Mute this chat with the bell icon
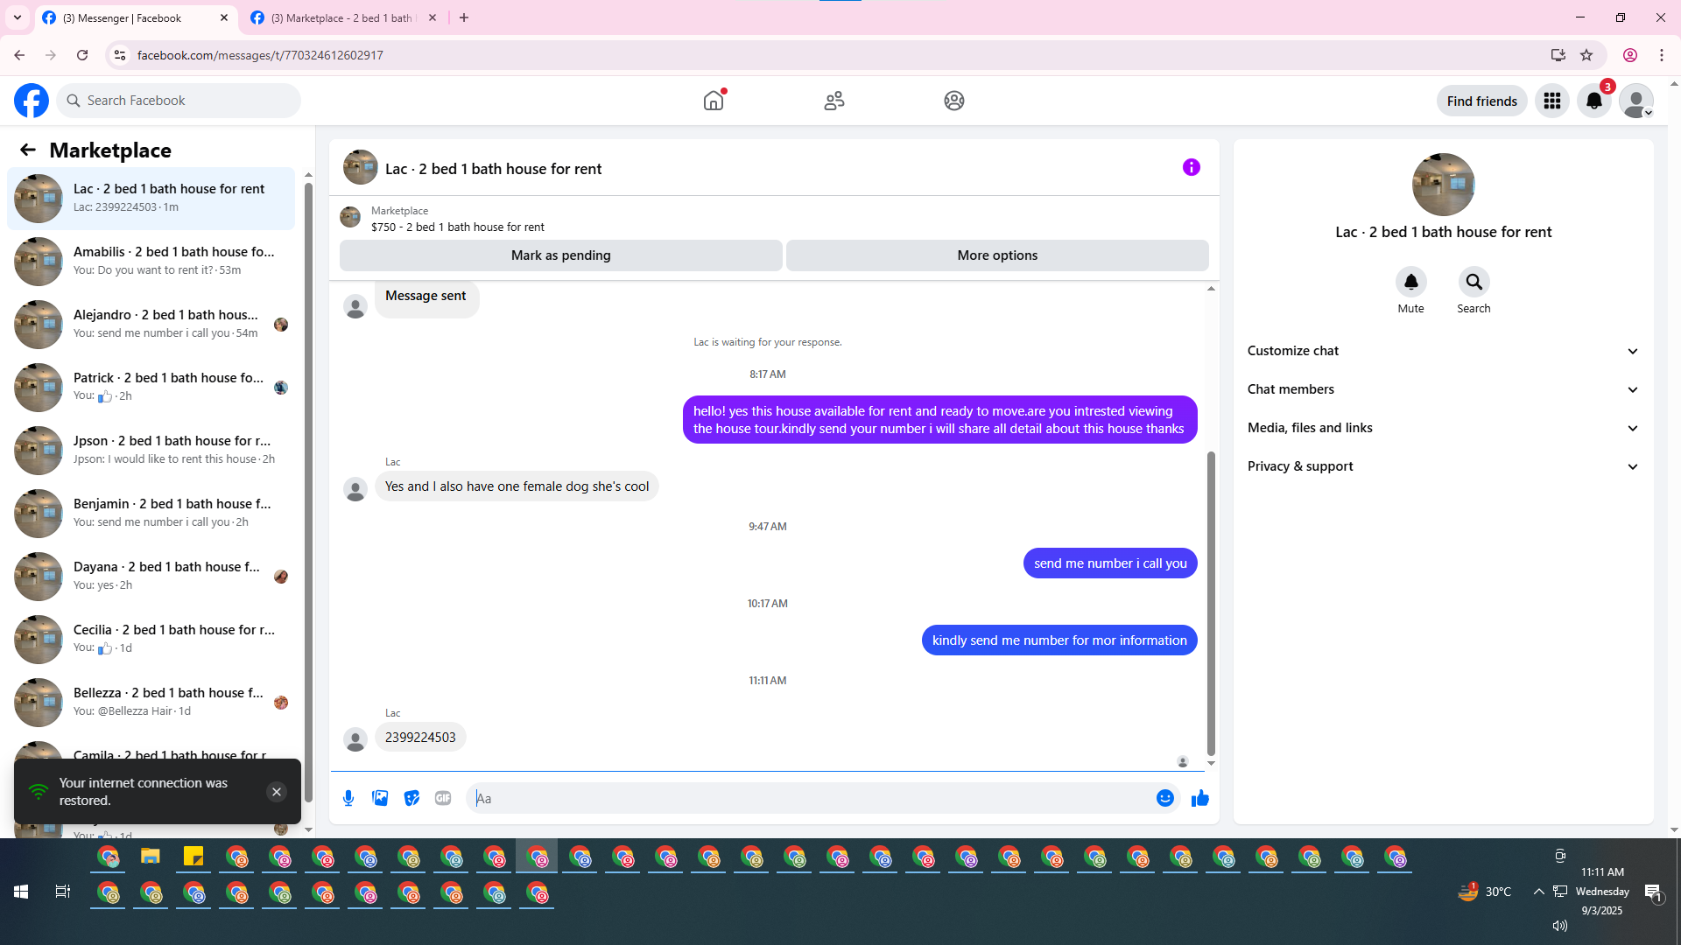1681x945 pixels. coord(1411,282)
